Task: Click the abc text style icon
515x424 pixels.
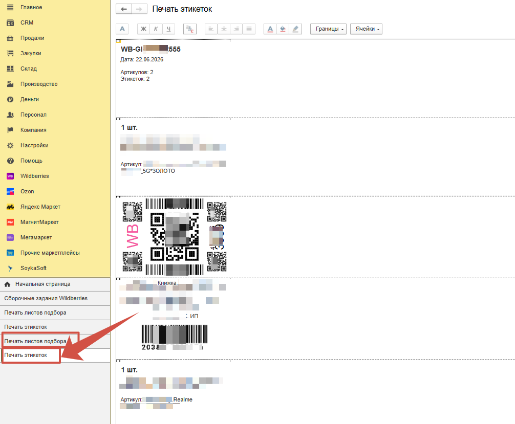Action: (x=190, y=29)
